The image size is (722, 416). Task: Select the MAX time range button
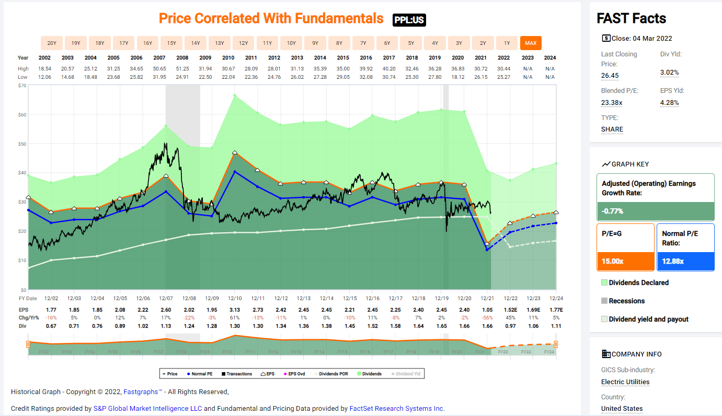pos(531,43)
